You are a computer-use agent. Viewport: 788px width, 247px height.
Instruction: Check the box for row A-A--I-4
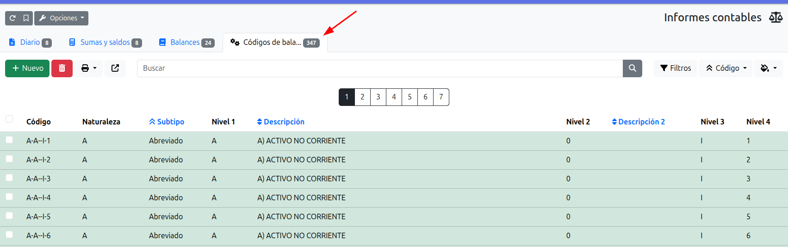(9, 197)
